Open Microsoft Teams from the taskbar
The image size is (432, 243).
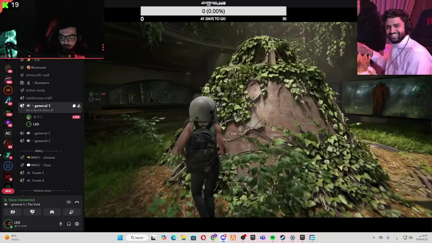[x=263, y=238]
